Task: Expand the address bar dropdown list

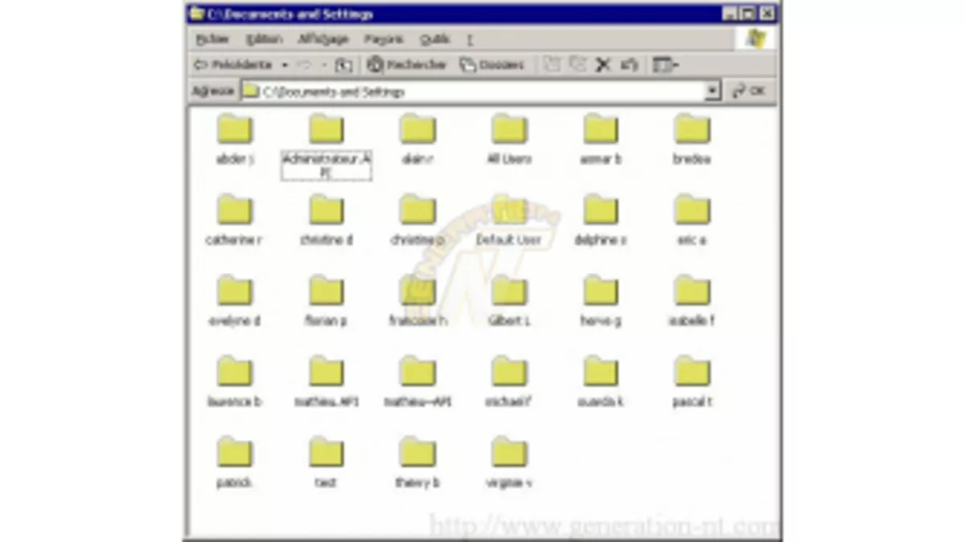Action: (x=712, y=92)
